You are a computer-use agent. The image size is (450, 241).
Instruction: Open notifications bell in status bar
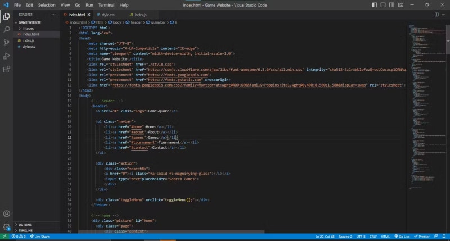(x=444, y=237)
